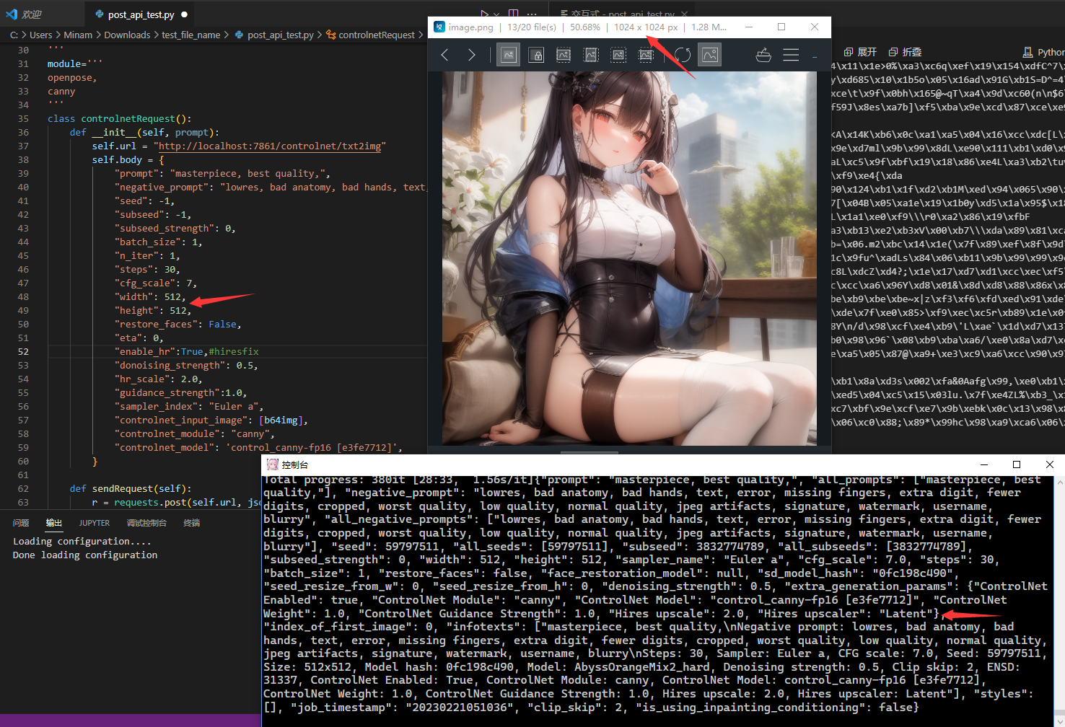Click the anime image preview in viewer
Viewport: 1065px width, 727px height.
pos(629,257)
